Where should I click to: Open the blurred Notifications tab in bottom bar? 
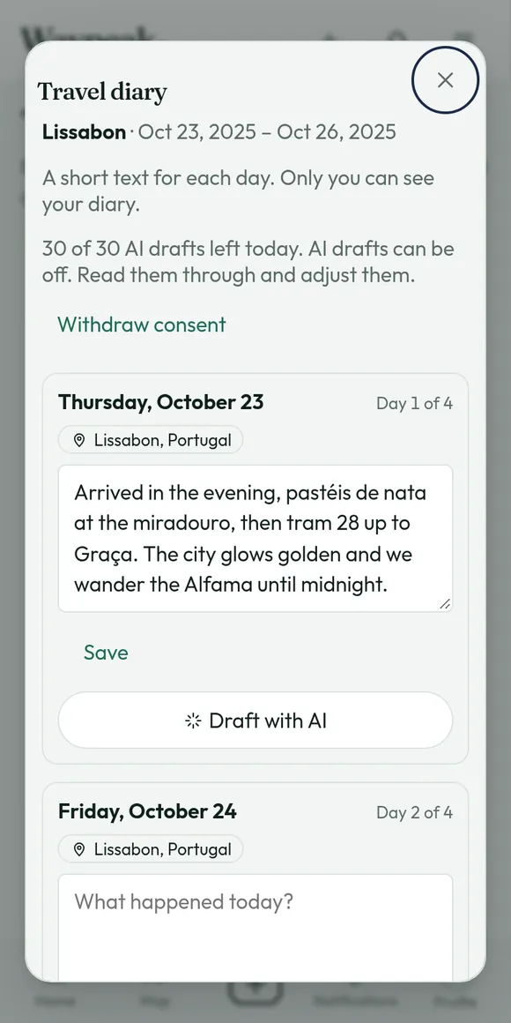tap(357, 1000)
